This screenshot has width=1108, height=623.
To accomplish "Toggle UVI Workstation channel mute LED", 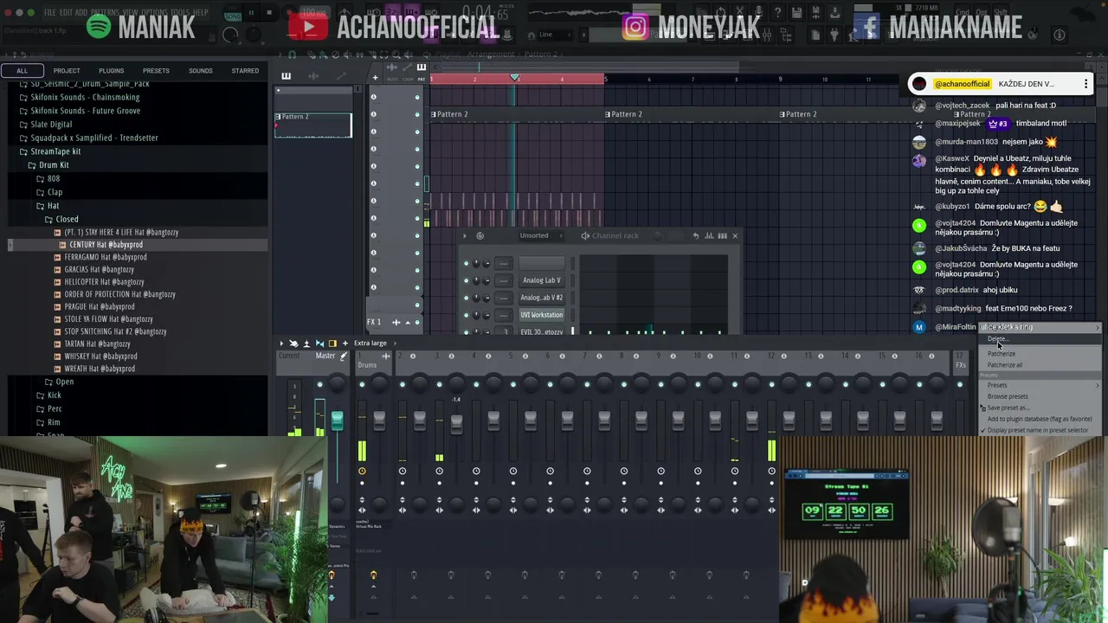I will 466,315.
